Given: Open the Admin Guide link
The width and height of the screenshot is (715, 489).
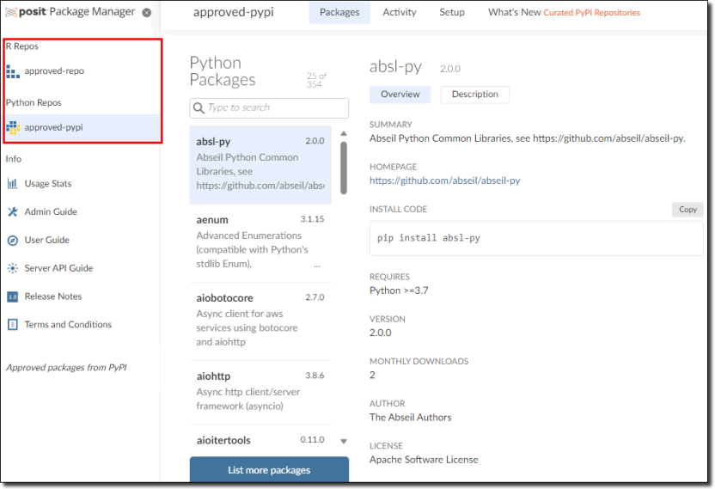Looking at the screenshot, I should 51,212.
